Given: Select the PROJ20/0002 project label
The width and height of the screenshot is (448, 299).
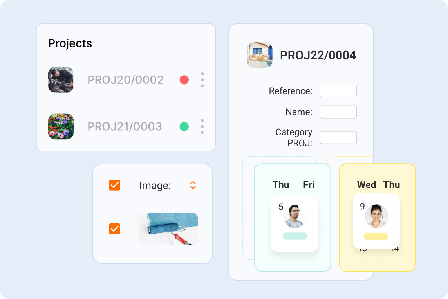Looking at the screenshot, I should [125, 80].
